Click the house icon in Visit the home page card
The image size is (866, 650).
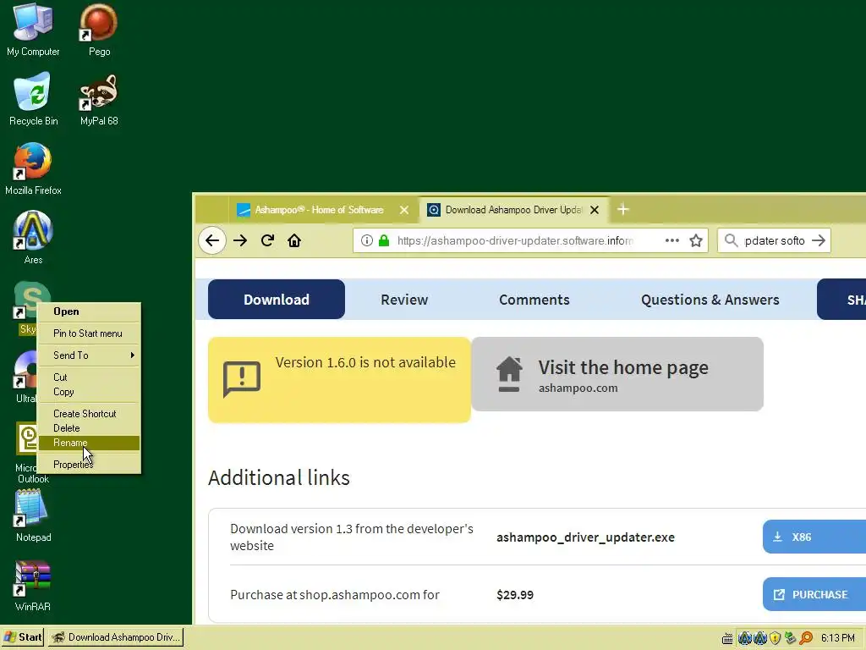tap(509, 374)
